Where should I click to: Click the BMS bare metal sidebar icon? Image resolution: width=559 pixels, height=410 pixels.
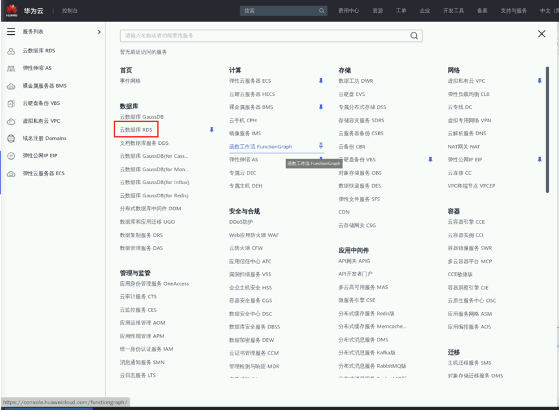click(11, 86)
